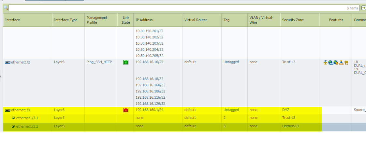
Task: Select IP address 192.168.160.1/24
Action: tap(149, 110)
